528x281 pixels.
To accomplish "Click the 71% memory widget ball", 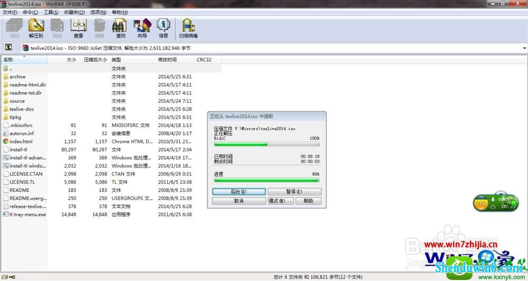I will (481, 204).
